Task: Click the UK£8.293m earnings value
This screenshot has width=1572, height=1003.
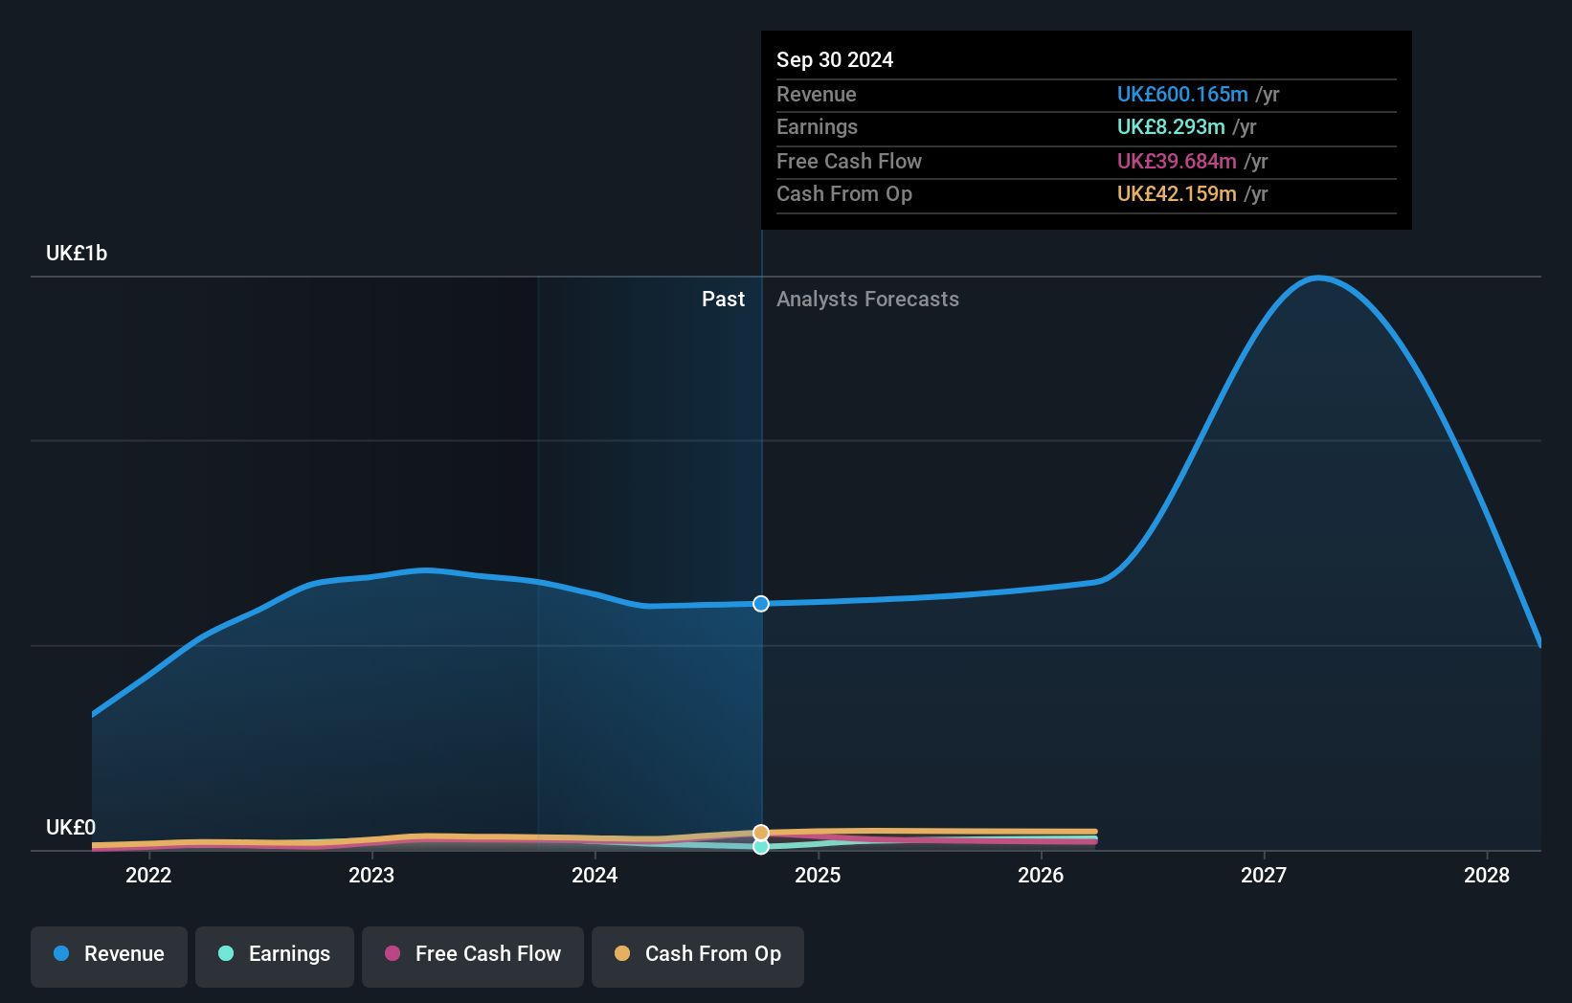Action: point(1171,127)
